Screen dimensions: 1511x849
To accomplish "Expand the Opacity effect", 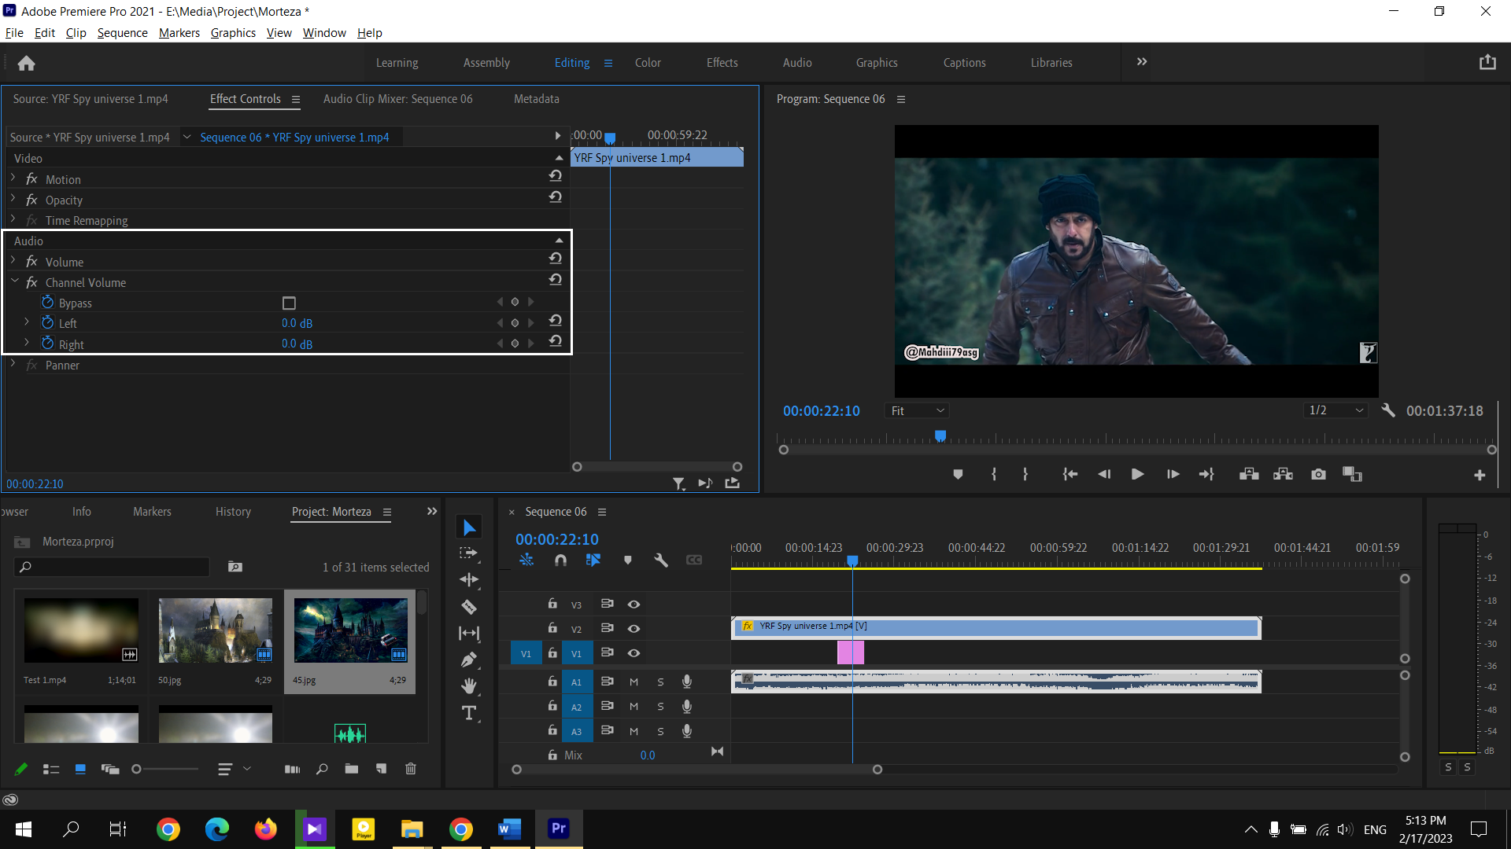I will point(13,199).
